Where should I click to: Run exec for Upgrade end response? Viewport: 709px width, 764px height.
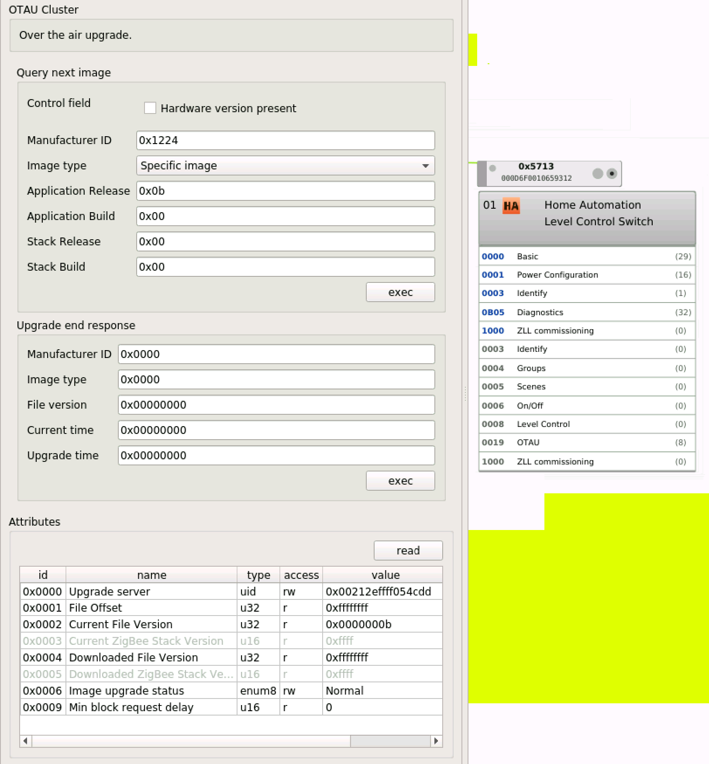pyautogui.click(x=400, y=481)
